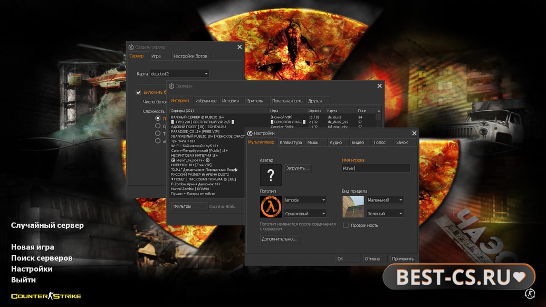Select server 'PARADISE_CS 18+ [FREE VIP]'
Viewport: 546px width, 307px height.
[x=195, y=131]
